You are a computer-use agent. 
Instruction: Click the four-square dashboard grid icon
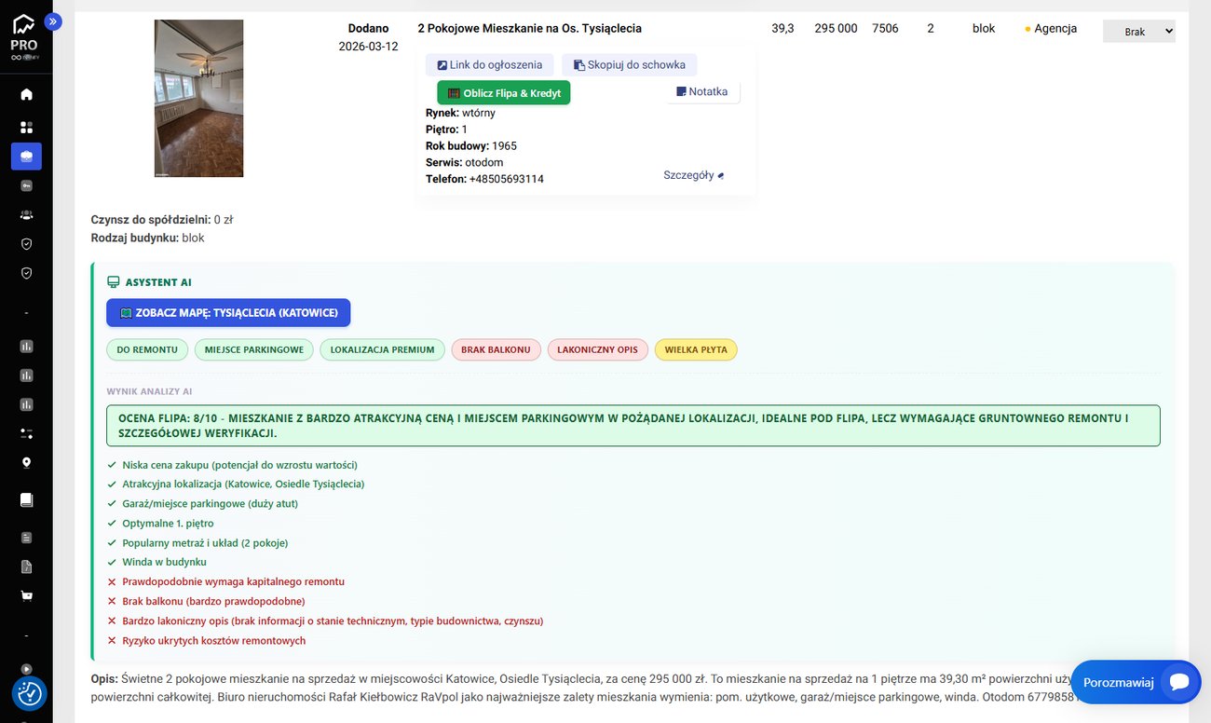point(26,127)
